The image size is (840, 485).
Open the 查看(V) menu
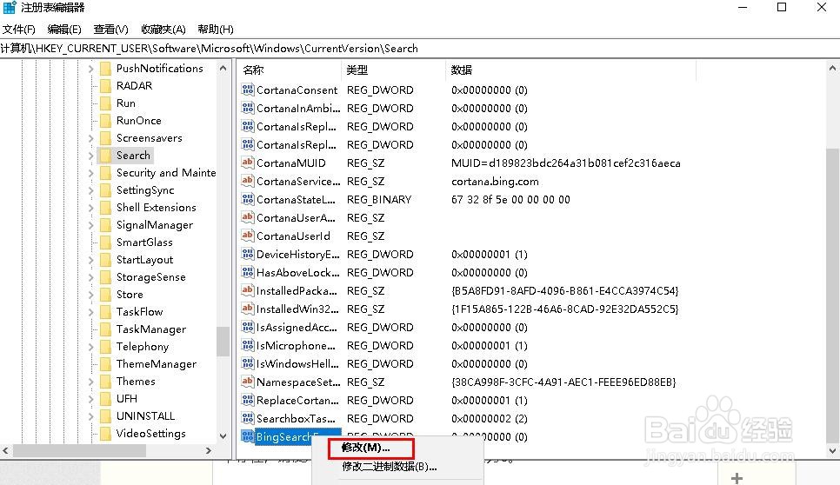[111, 30]
